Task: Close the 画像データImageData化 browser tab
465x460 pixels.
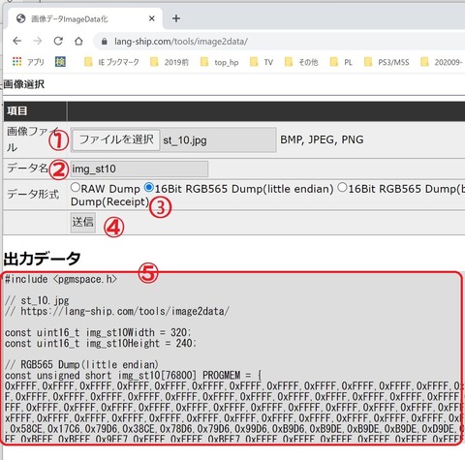Action: [x=152, y=18]
